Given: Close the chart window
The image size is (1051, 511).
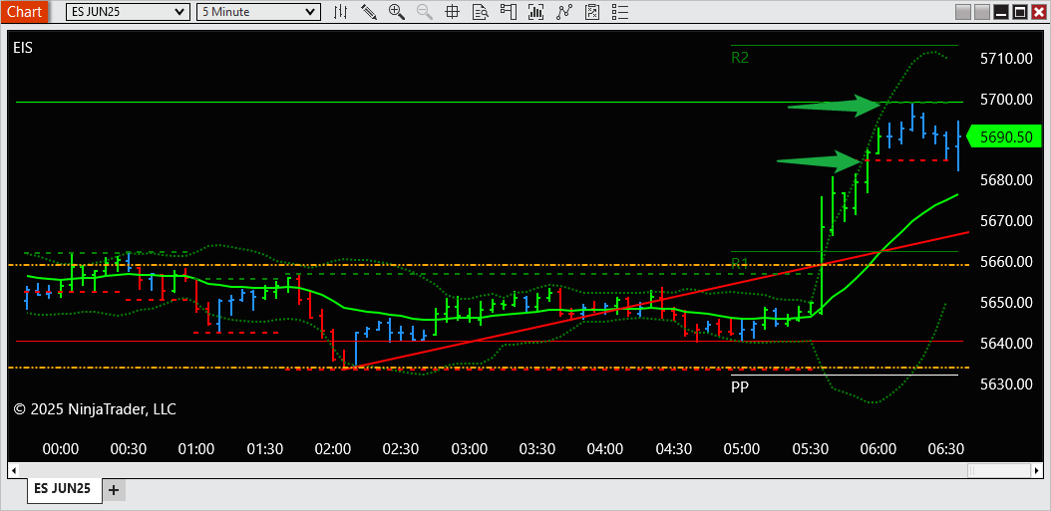Looking at the screenshot, I should 1038,12.
